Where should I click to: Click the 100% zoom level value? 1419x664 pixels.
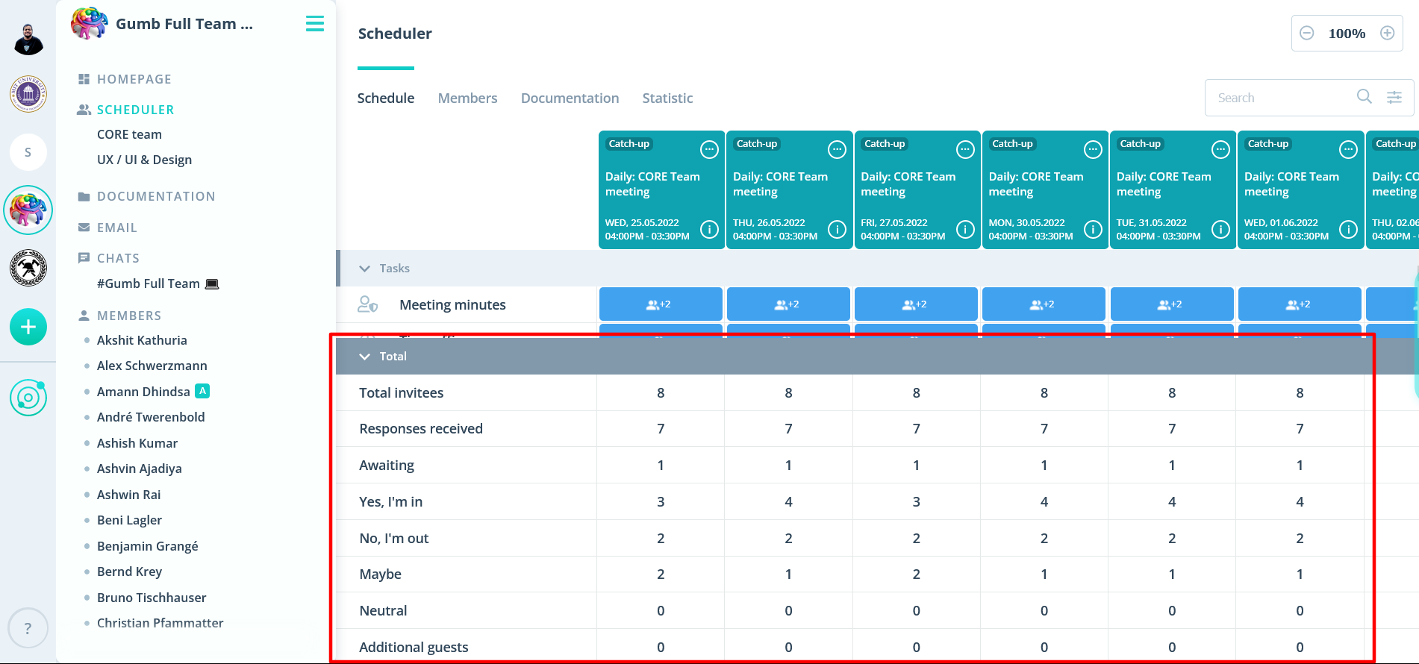1347,33
